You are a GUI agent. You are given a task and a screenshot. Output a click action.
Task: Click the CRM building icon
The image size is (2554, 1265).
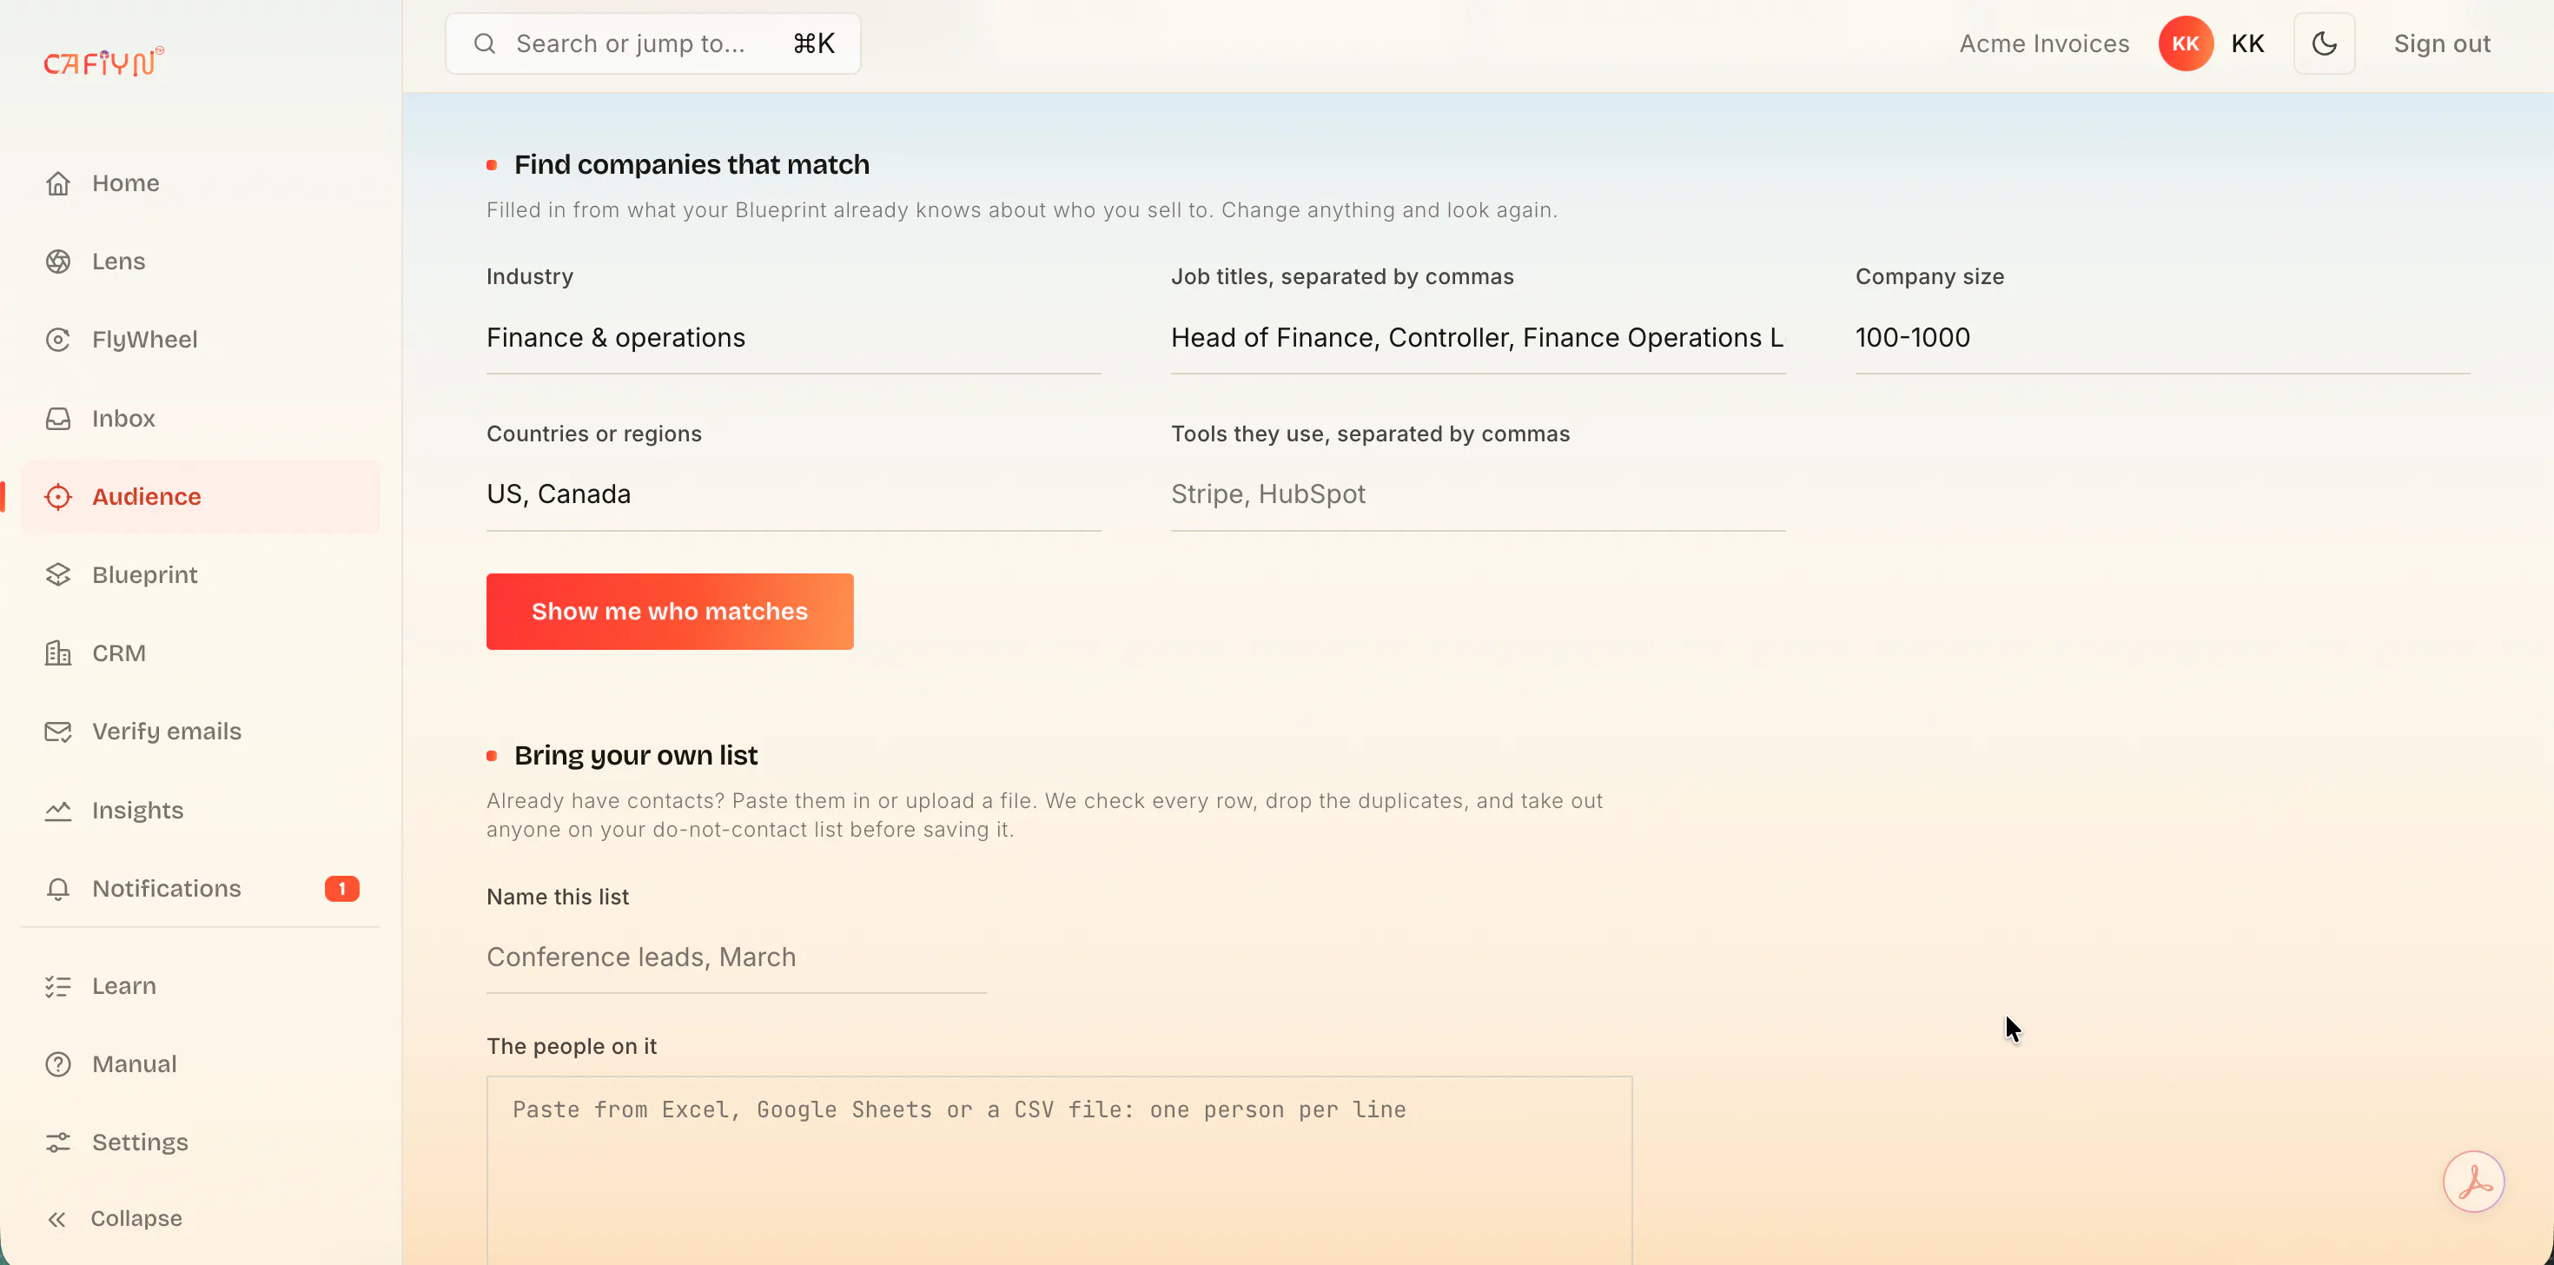pyautogui.click(x=58, y=653)
